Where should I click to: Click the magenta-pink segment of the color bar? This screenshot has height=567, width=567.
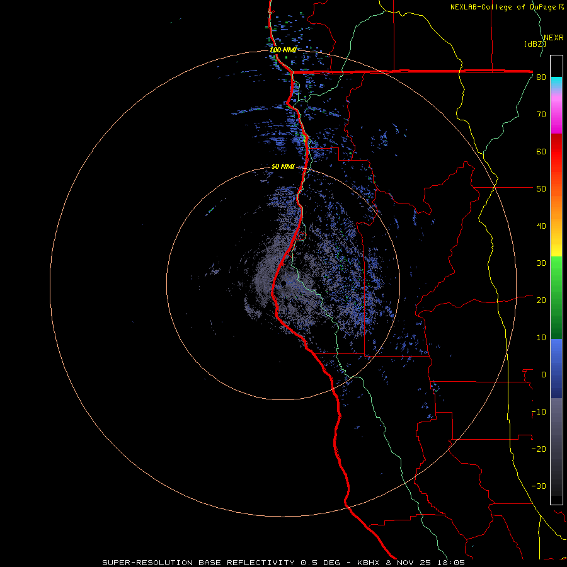(x=556, y=116)
